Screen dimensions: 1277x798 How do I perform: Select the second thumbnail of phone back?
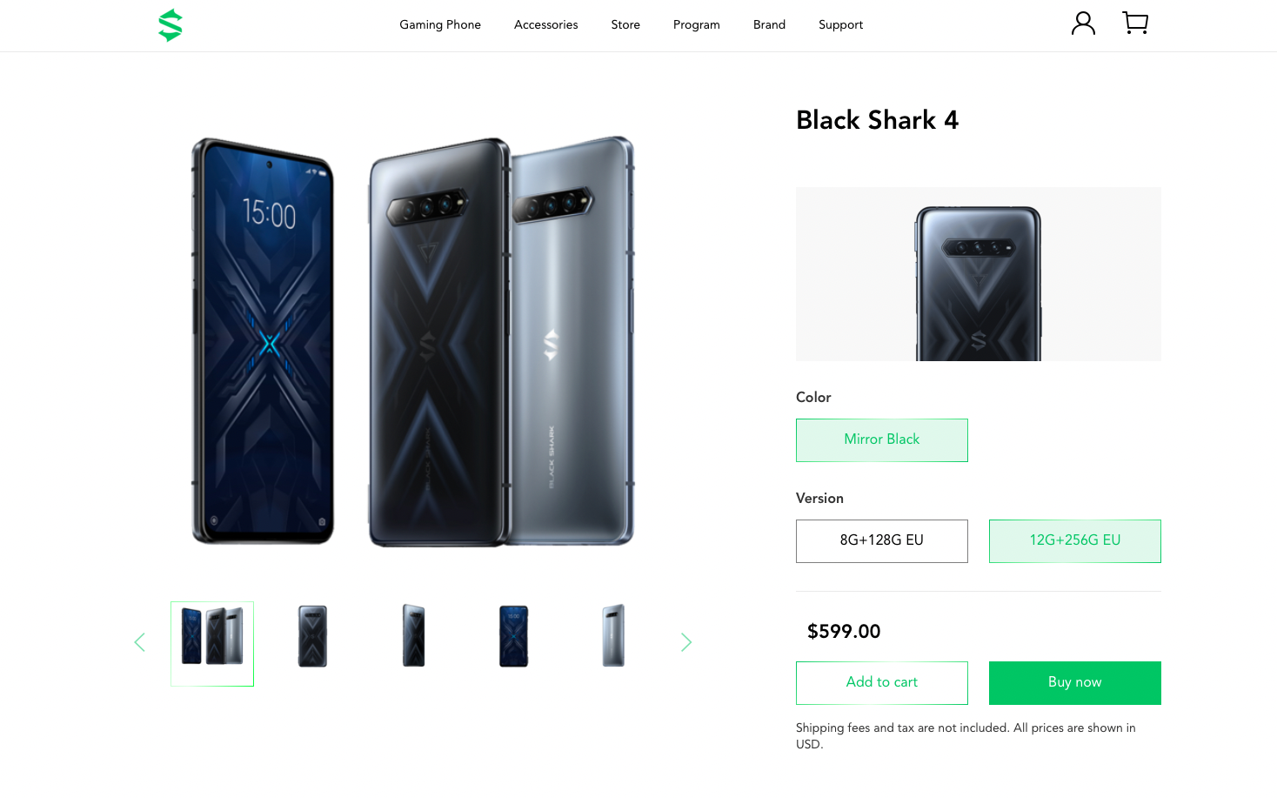[x=313, y=636]
